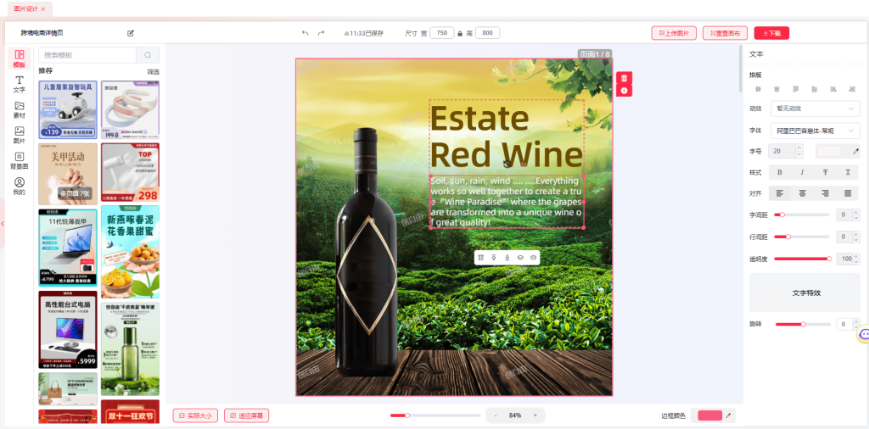
Task: Click the search magnifier icon in template panel
Action: coord(148,55)
